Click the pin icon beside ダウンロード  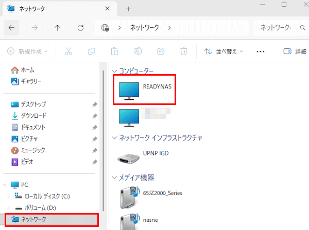coord(95,116)
